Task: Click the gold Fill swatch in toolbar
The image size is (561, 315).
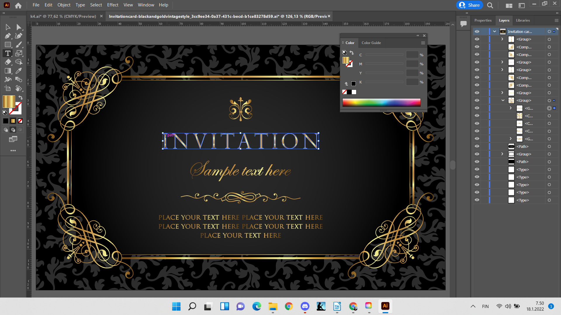Action: tap(9, 102)
